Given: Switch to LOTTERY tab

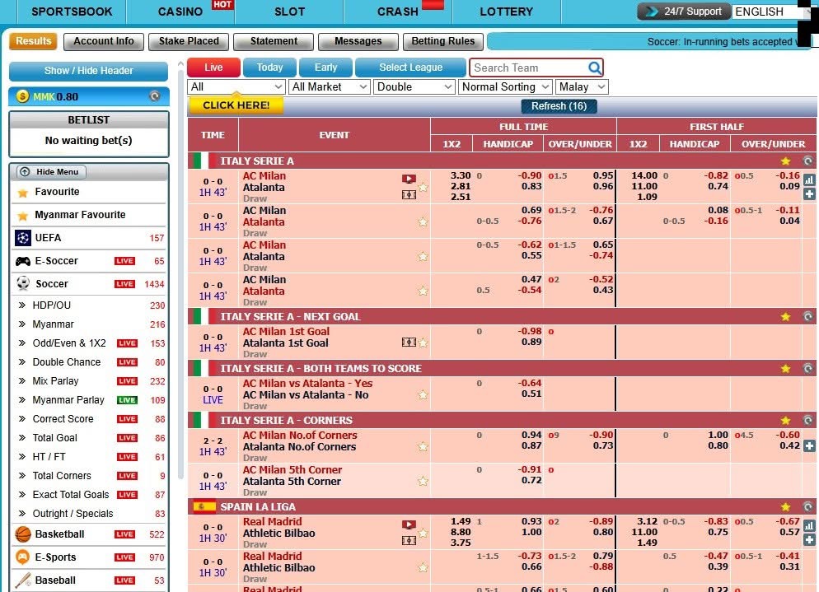Looking at the screenshot, I should [507, 12].
